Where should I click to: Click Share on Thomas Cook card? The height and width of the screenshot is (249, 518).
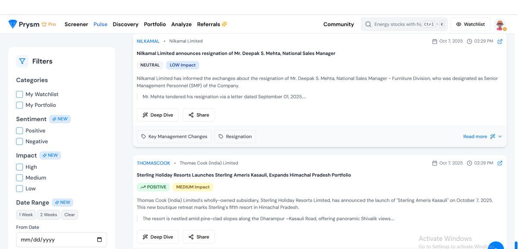199,237
